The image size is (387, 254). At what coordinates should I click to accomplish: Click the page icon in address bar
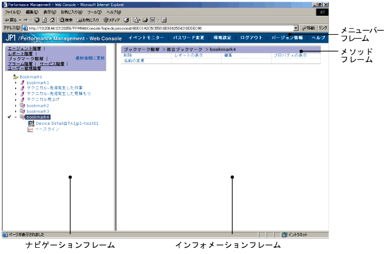pyautogui.click(x=25, y=28)
